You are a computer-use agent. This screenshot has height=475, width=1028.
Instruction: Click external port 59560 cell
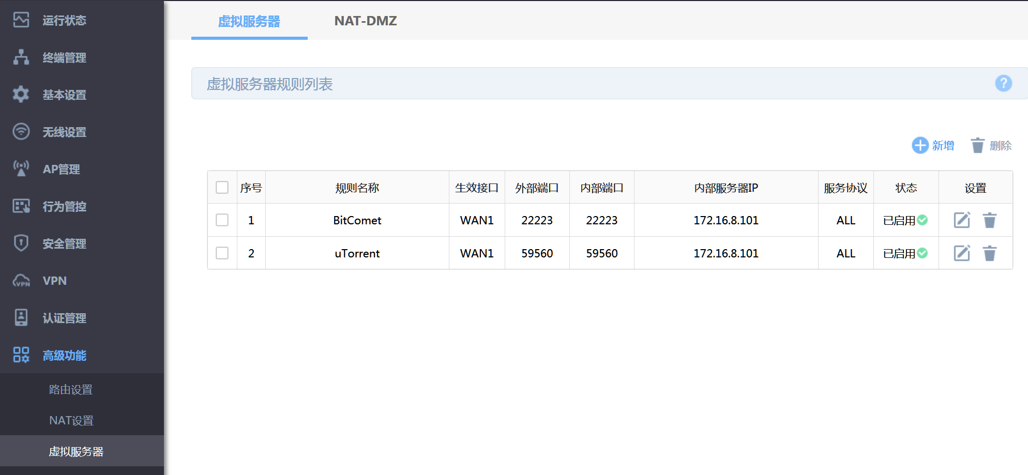pyautogui.click(x=537, y=253)
